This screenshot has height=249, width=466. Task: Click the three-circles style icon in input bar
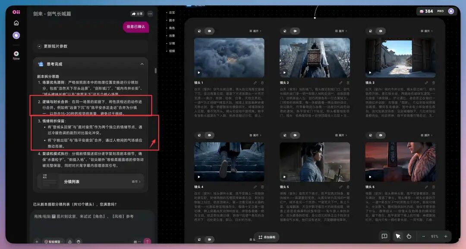pos(70,242)
